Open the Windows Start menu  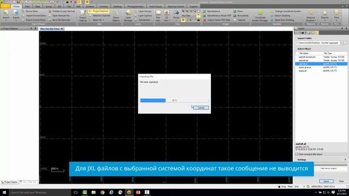[4, 192]
